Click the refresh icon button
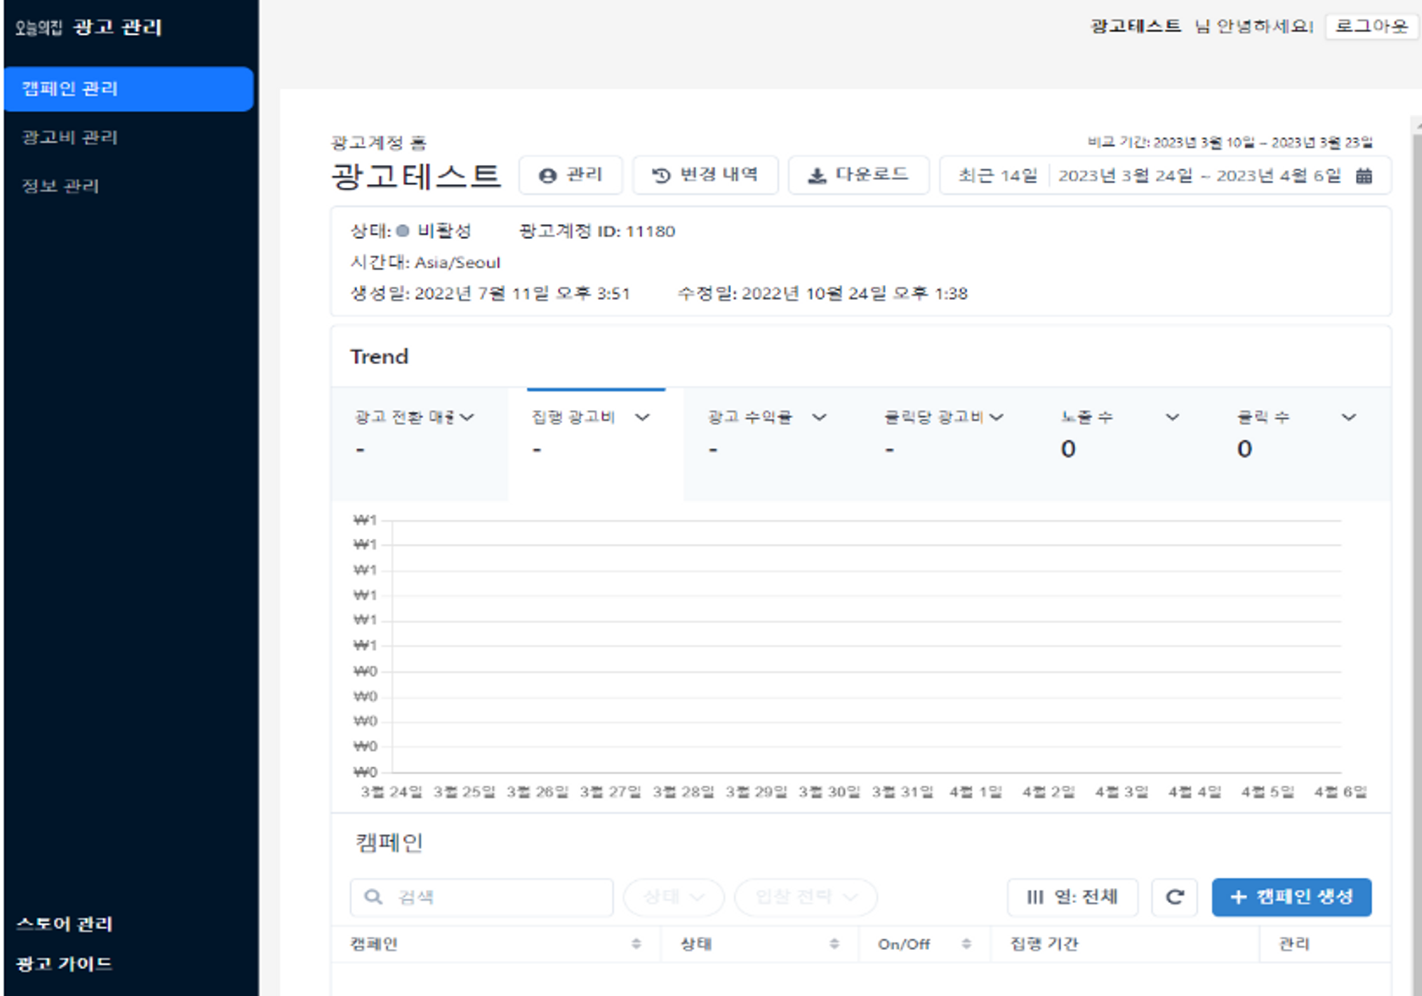Viewport: 1422px width, 996px height. tap(1175, 897)
